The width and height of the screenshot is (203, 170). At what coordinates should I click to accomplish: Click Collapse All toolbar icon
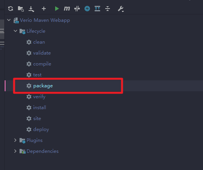(x=108, y=9)
